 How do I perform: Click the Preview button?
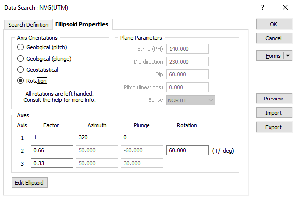click(x=273, y=99)
